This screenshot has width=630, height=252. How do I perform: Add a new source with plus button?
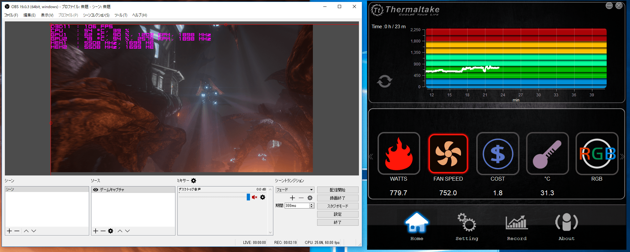96,231
